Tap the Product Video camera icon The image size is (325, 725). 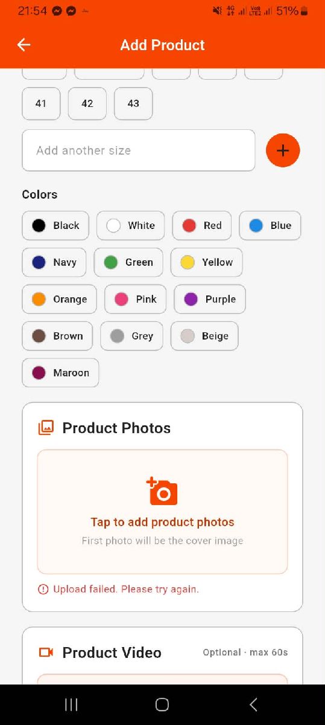coord(46,652)
